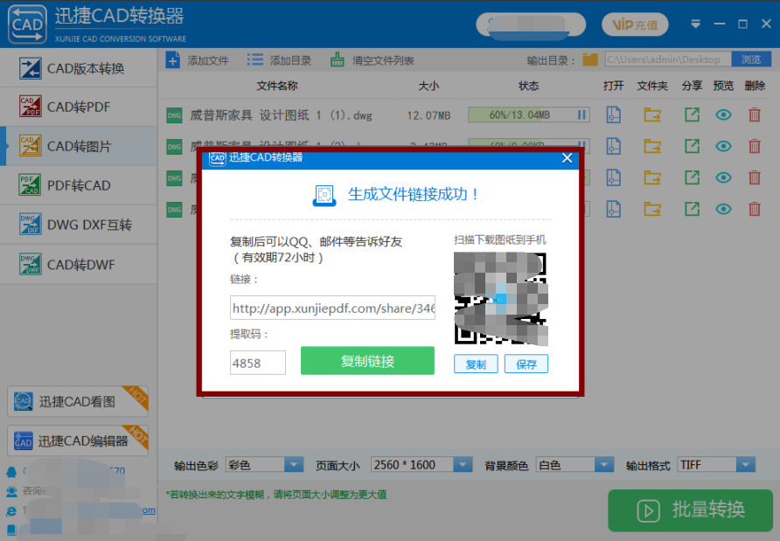Expand the 输出格式 TIFF dropdown
Screen dimensions: 780x541
click(746, 465)
